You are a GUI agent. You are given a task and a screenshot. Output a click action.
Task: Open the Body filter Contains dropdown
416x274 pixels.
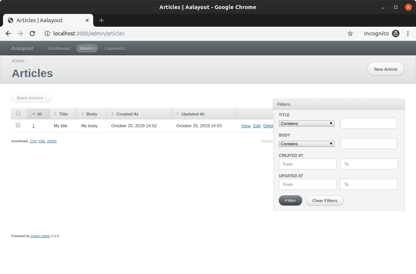click(306, 144)
